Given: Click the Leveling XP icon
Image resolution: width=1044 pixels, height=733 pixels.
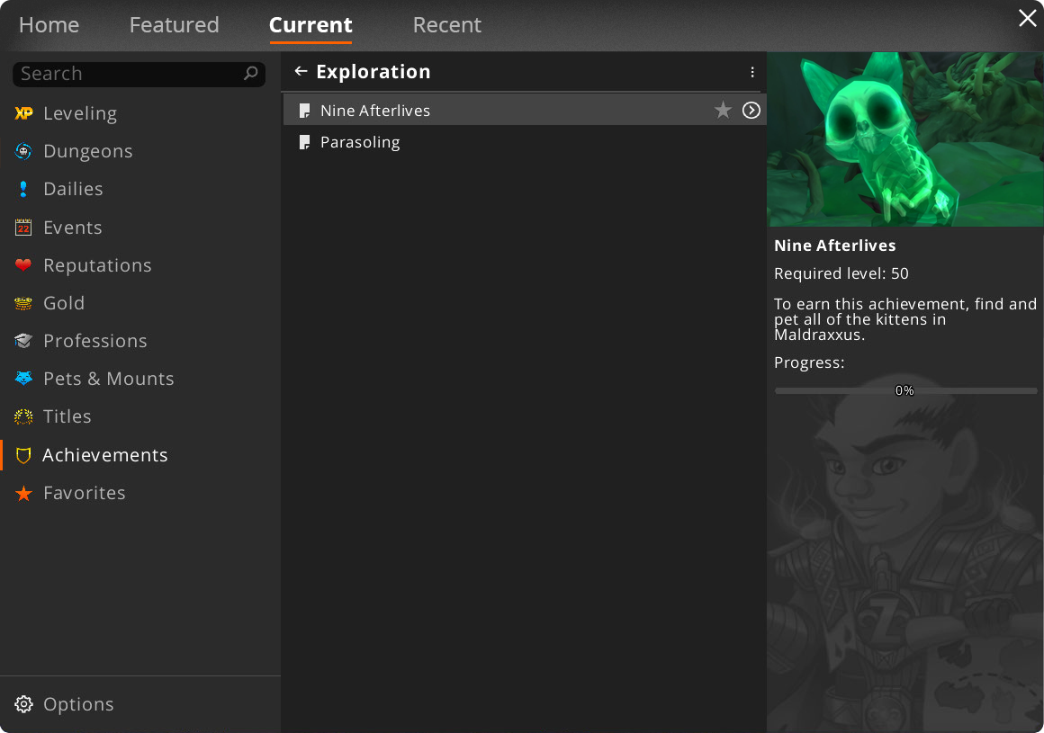Looking at the screenshot, I should tap(23, 113).
